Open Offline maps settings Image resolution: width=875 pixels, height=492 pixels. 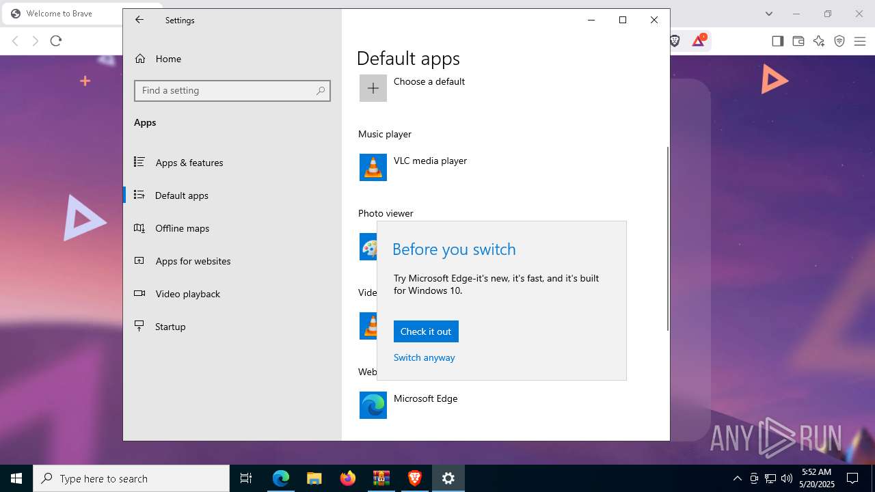point(232,228)
